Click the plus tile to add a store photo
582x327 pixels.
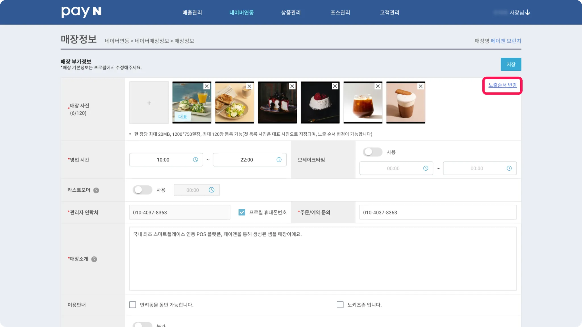[x=149, y=103]
